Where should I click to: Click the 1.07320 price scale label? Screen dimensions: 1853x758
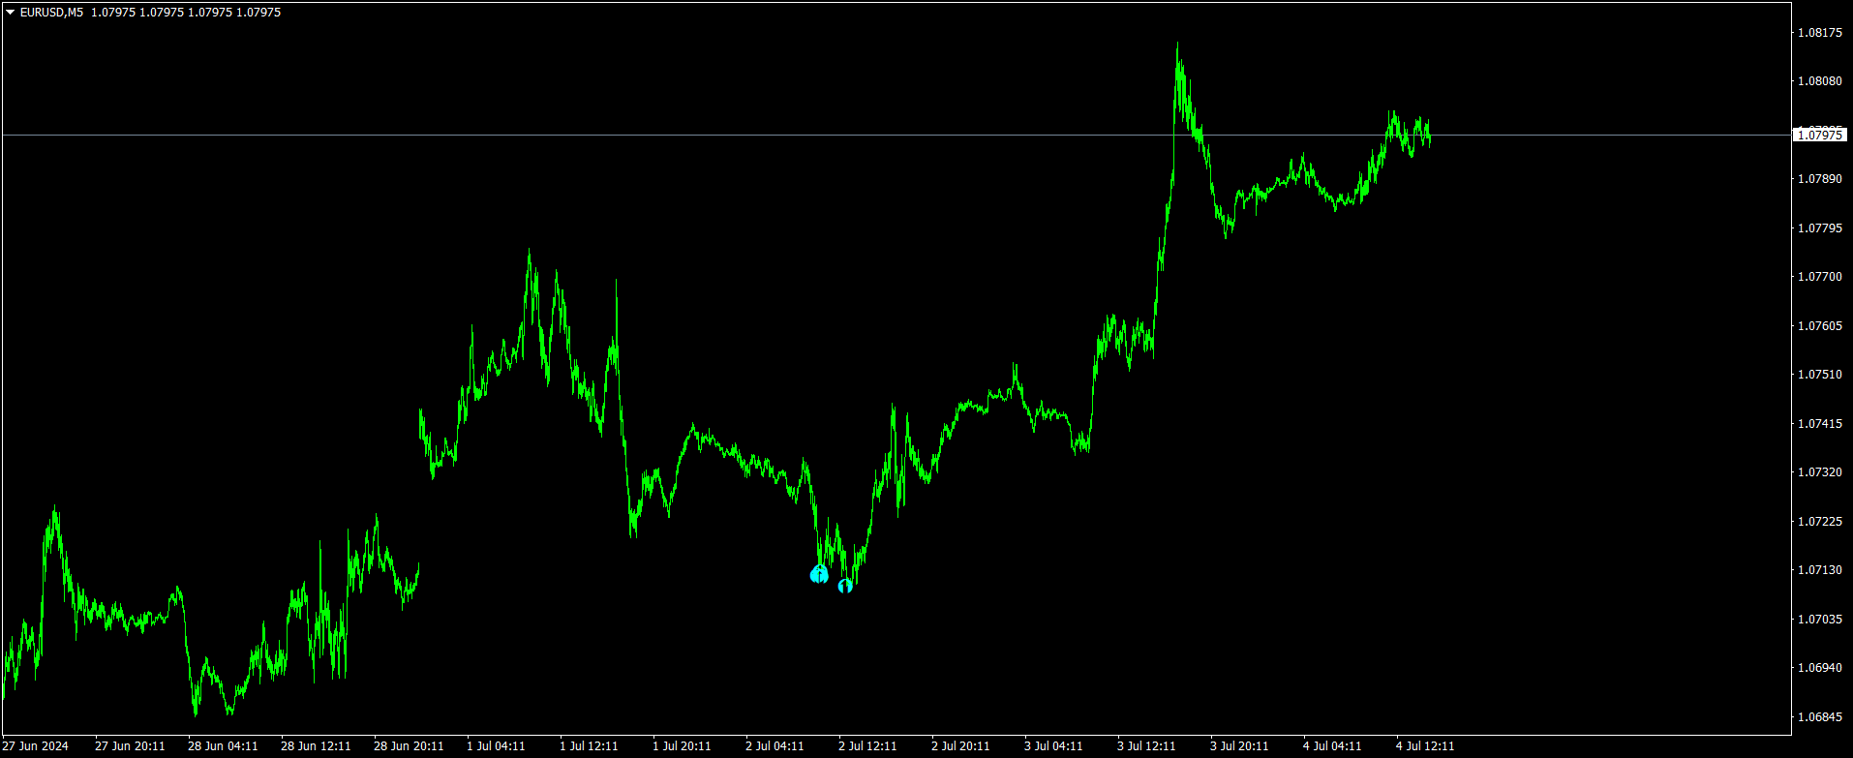pyautogui.click(x=1820, y=472)
